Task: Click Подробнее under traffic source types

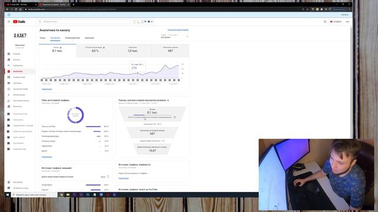Action: coord(47,157)
